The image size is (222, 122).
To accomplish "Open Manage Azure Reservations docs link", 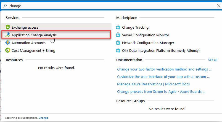I will pos(153,84).
